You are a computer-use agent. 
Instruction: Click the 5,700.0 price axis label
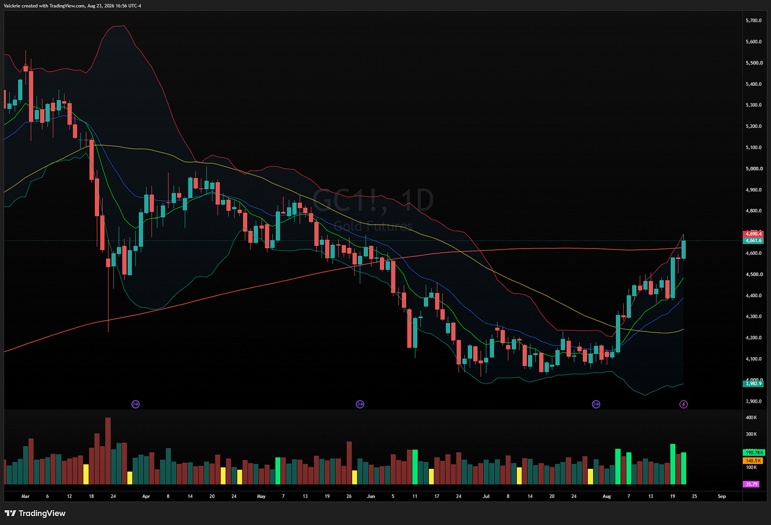(754, 21)
